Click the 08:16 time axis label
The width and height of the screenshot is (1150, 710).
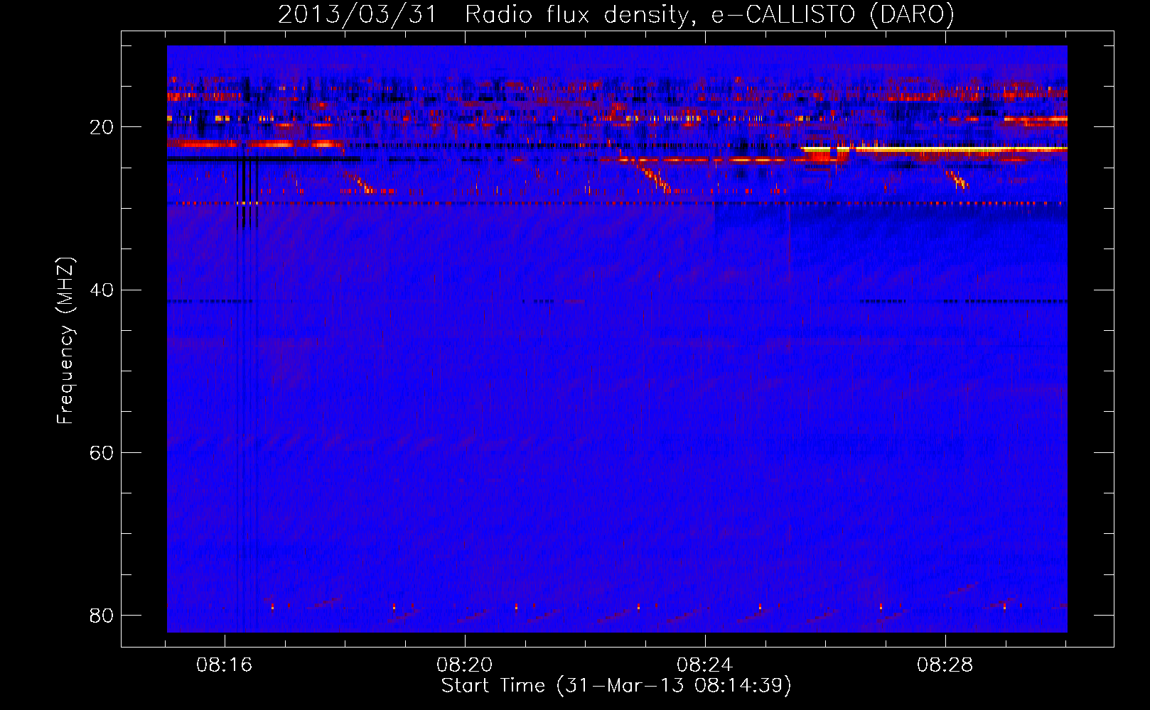click(225, 665)
